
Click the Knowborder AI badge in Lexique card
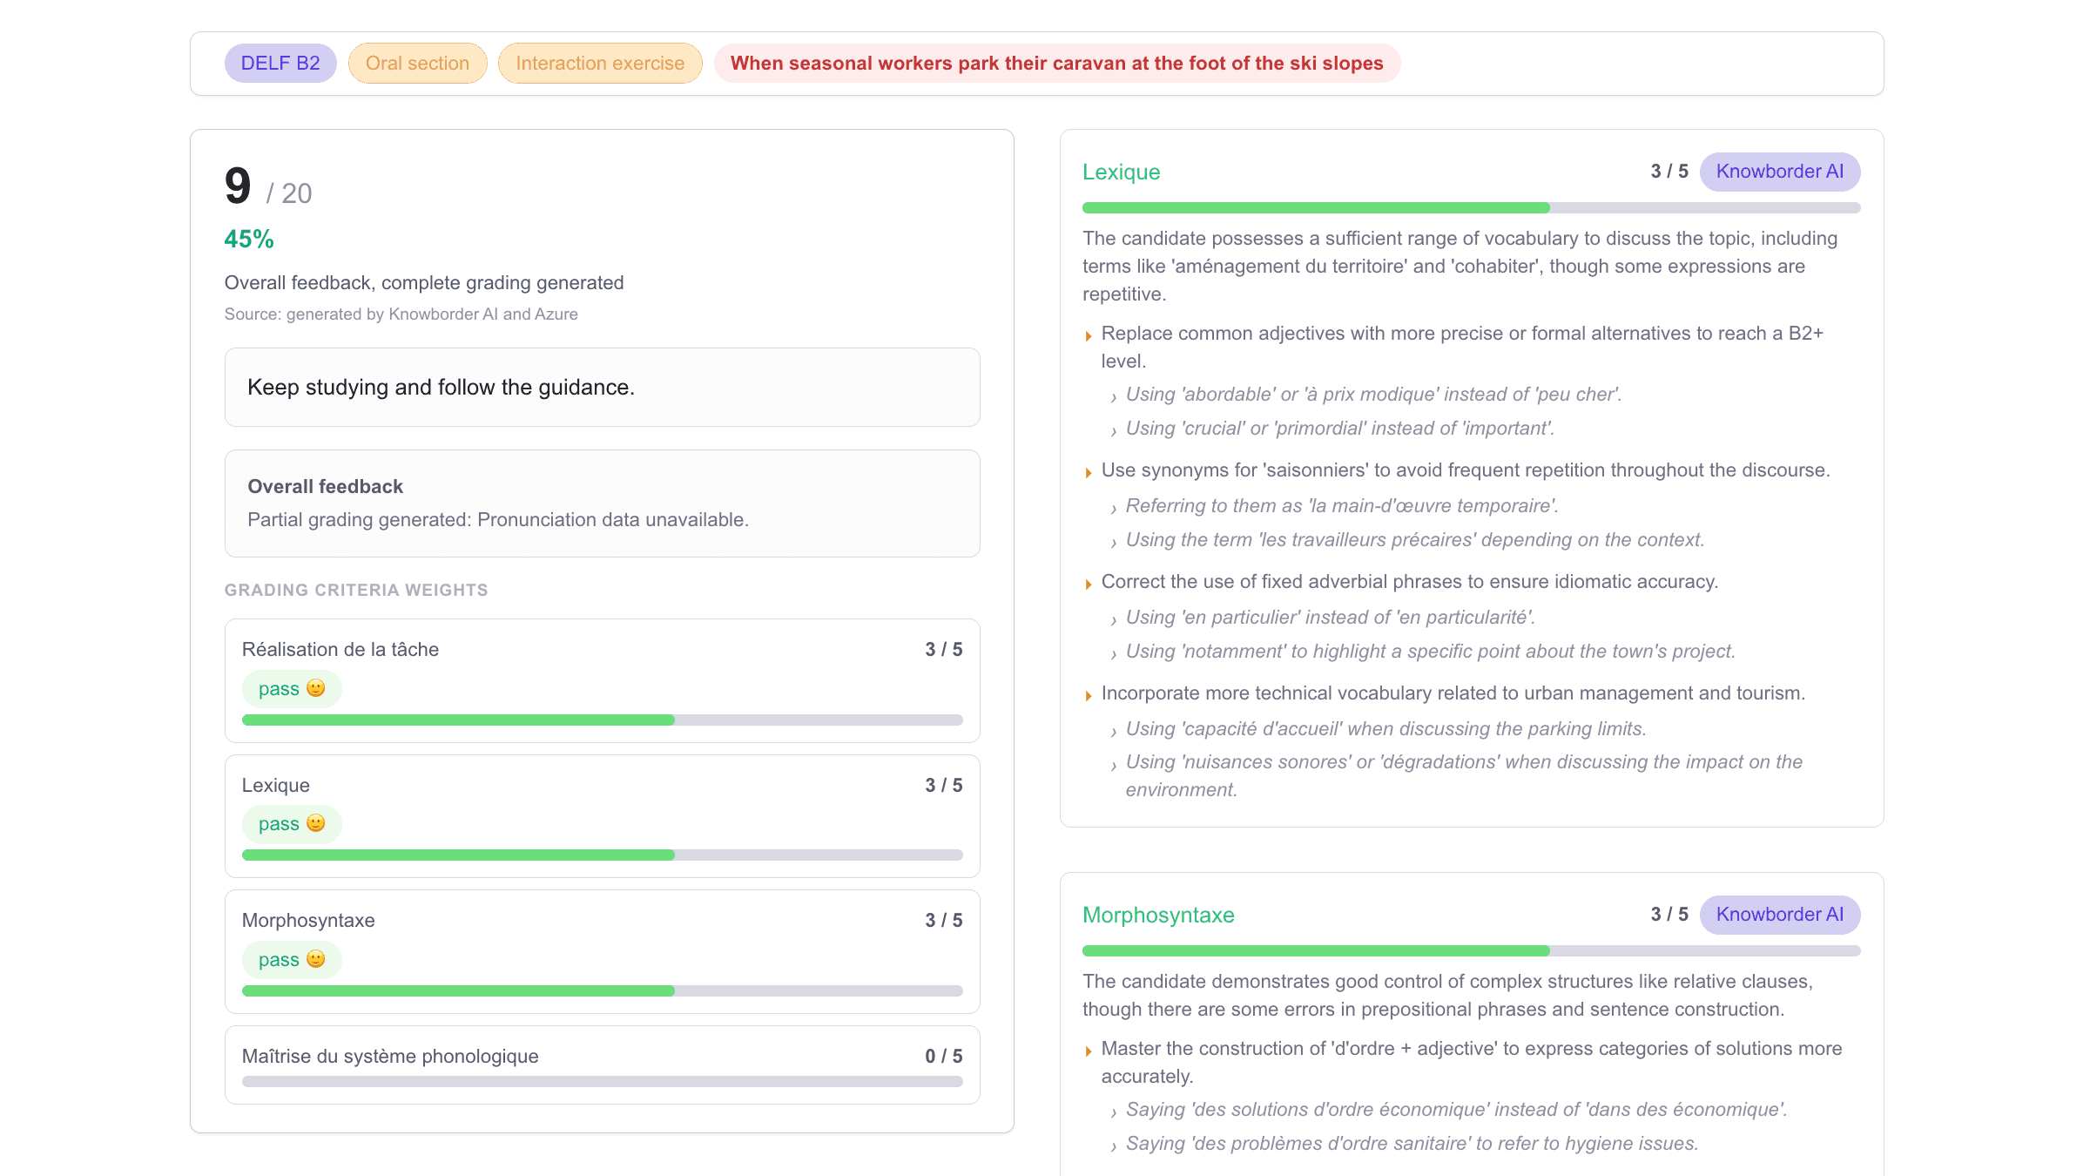[x=1779, y=172]
